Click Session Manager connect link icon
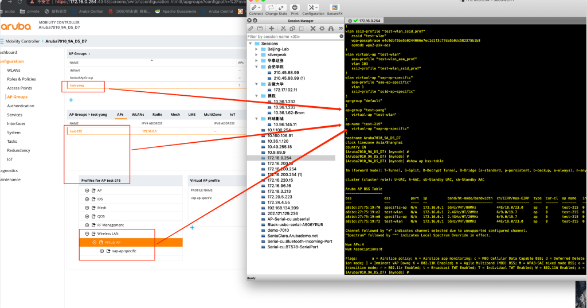This screenshot has height=308, width=587. coord(251,29)
